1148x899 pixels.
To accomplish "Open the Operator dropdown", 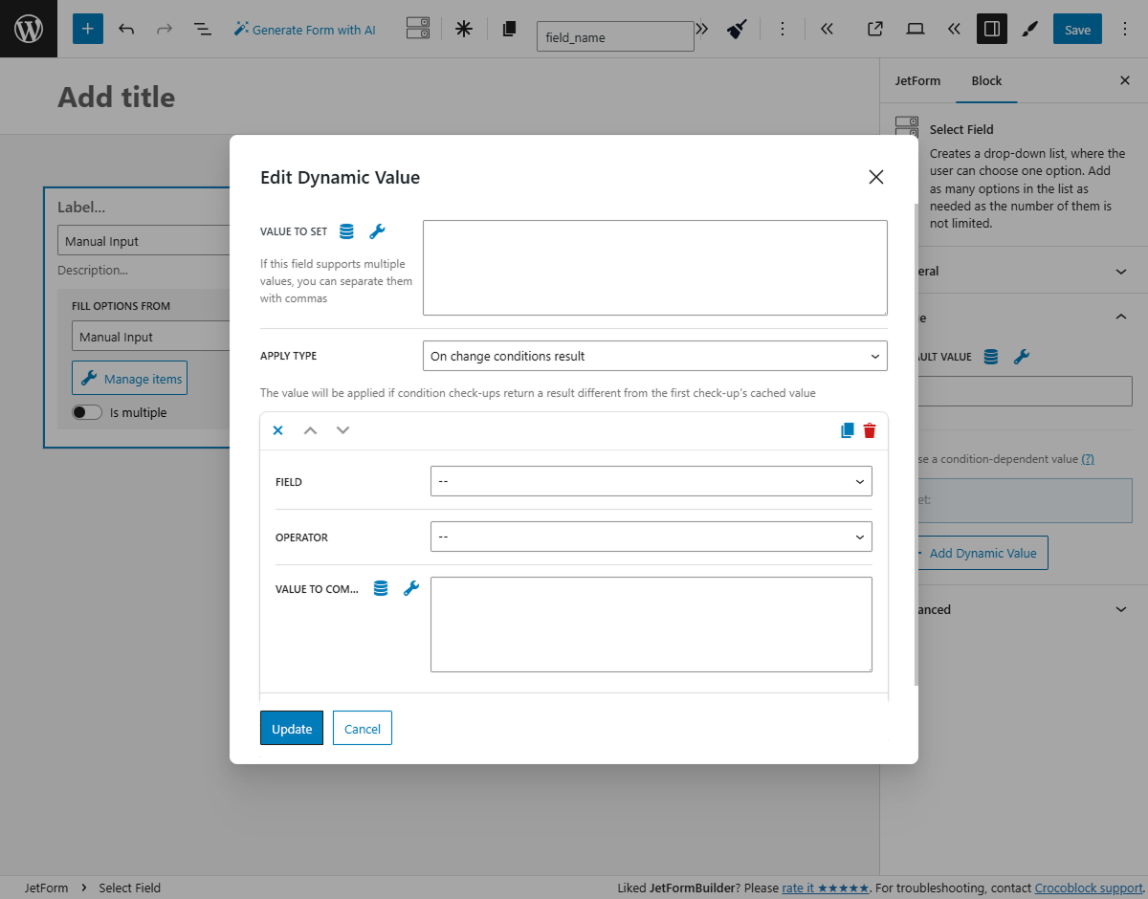I will (651, 537).
